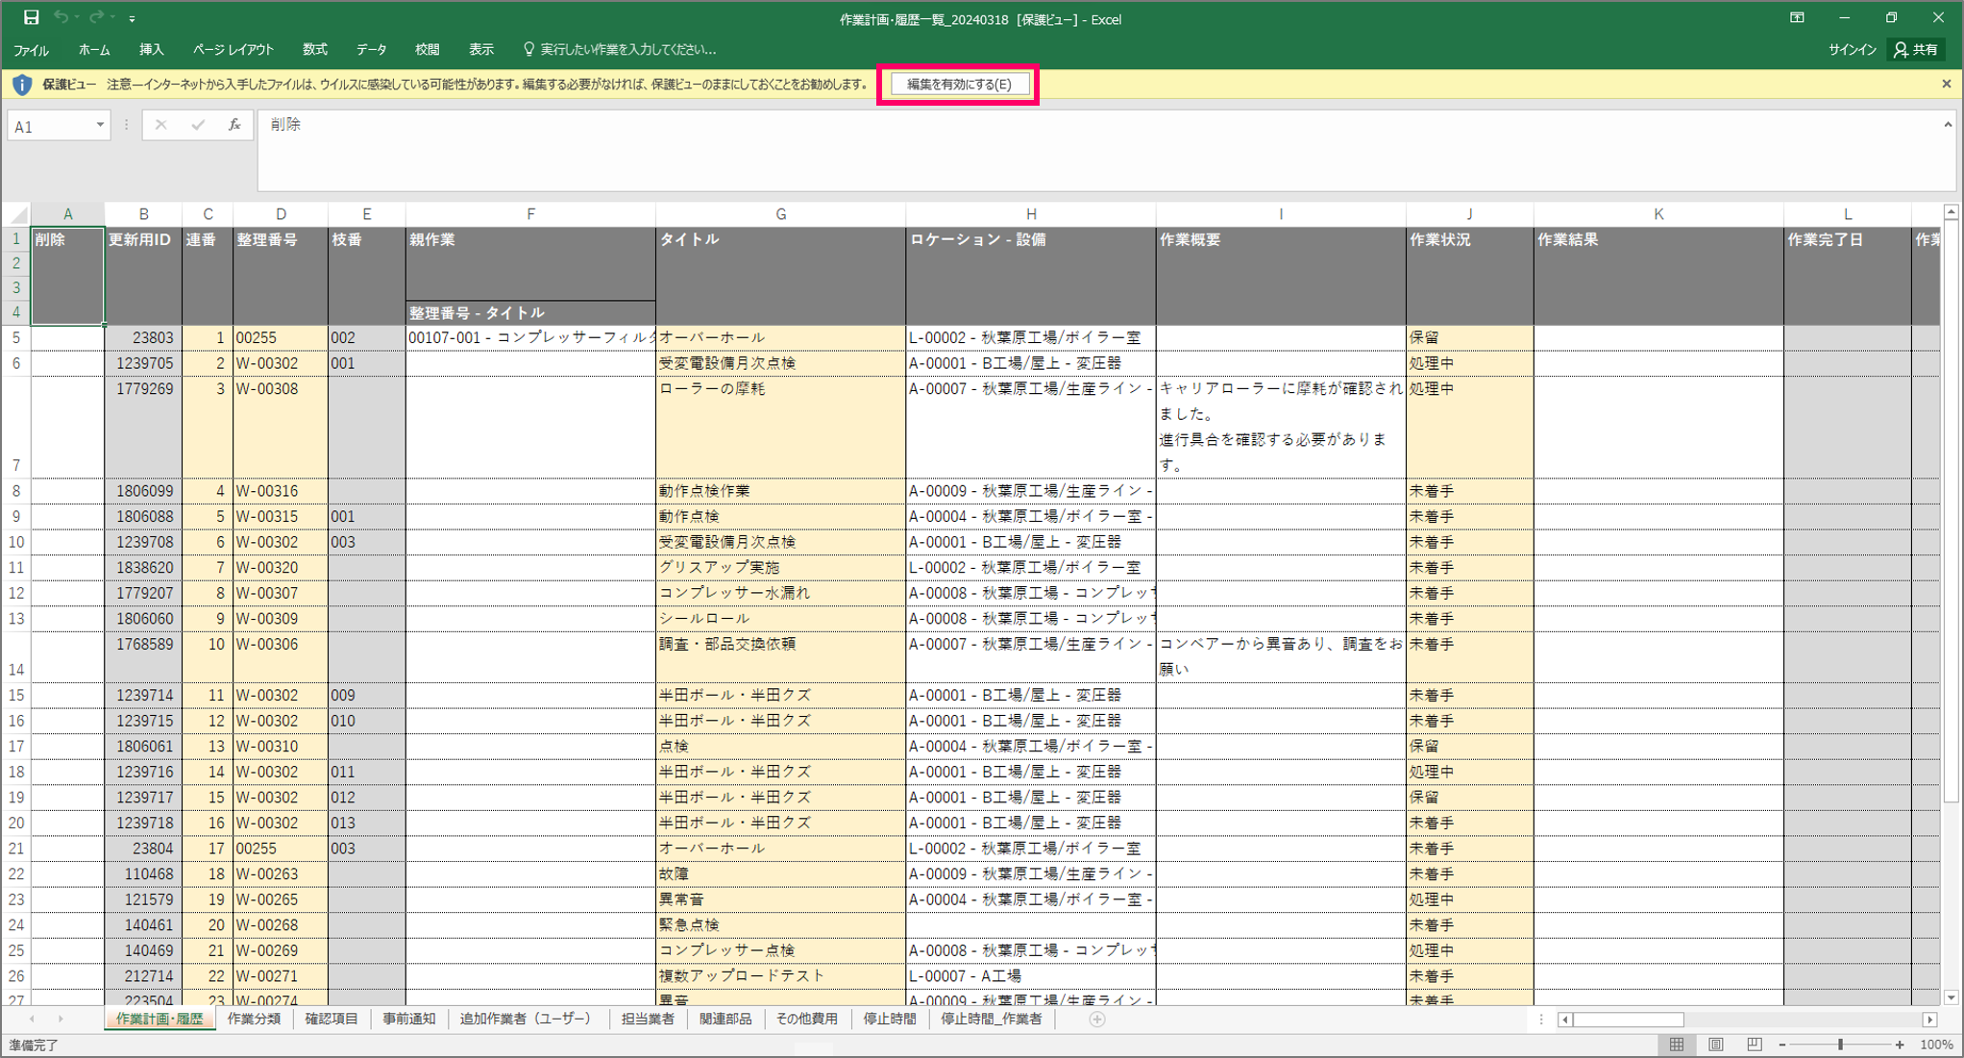The image size is (1964, 1058).
Task: Click the zoom in plus icon
Action: coord(1900,1045)
